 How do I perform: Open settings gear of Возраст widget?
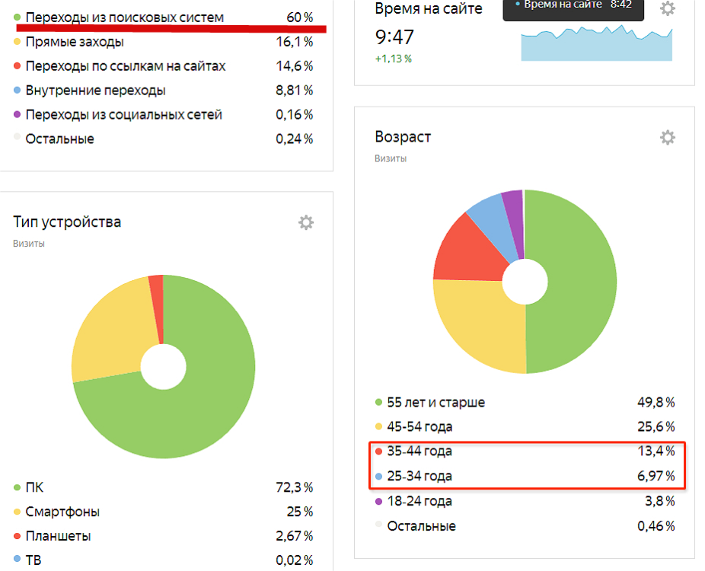(667, 138)
